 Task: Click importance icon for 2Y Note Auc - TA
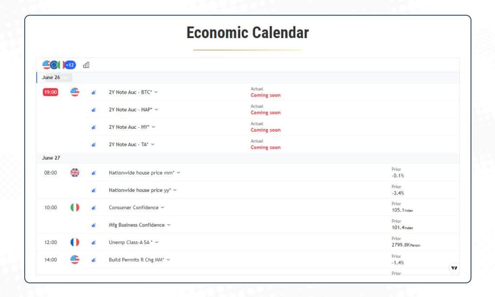click(94, 145)
